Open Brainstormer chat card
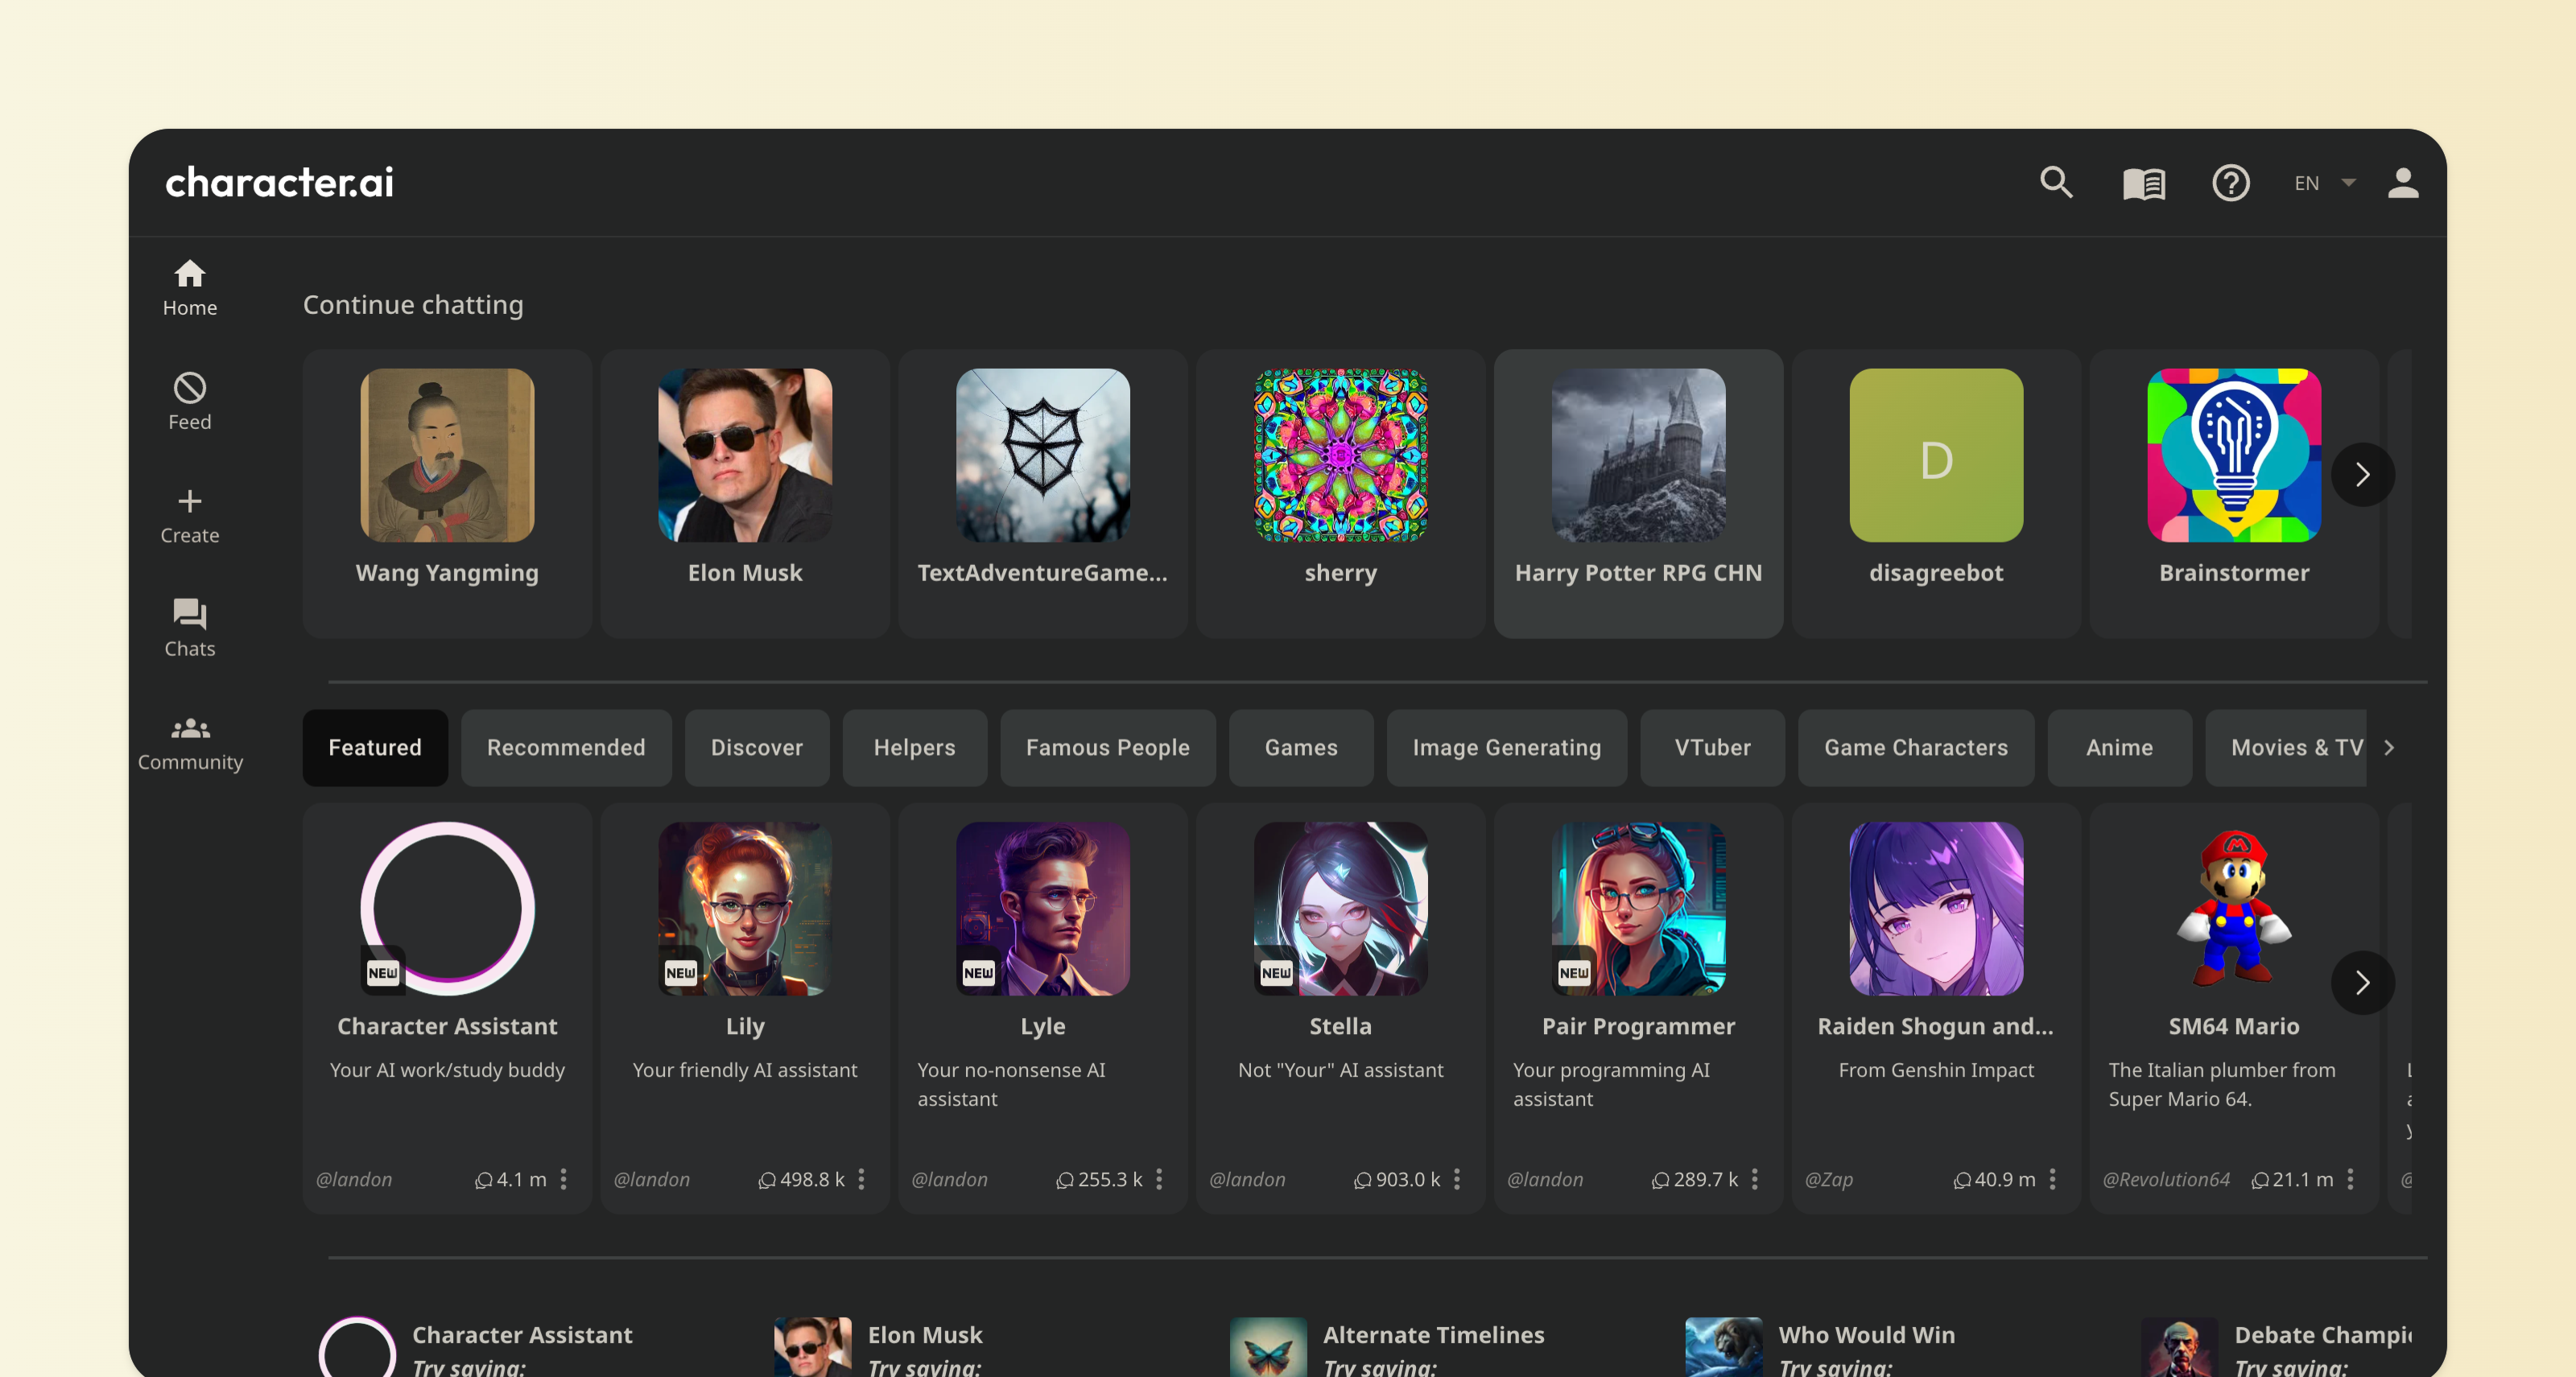 click(2235, 493)
